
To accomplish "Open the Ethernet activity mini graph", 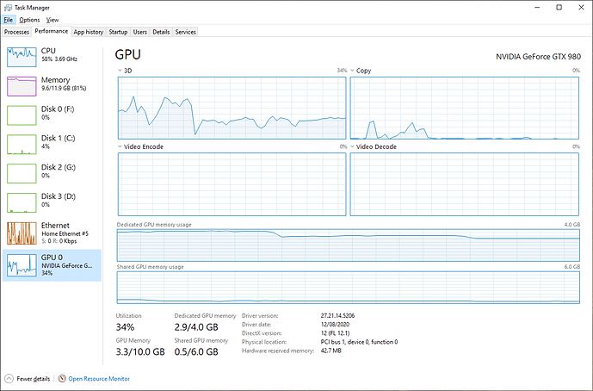I will pos(22,233).
